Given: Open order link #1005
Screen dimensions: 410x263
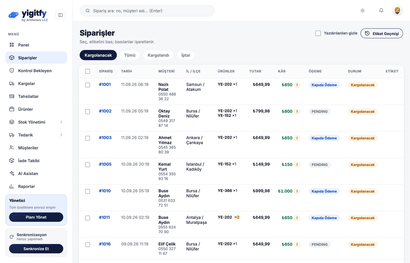Looking at the screenshot, I should tap(105, 164).
